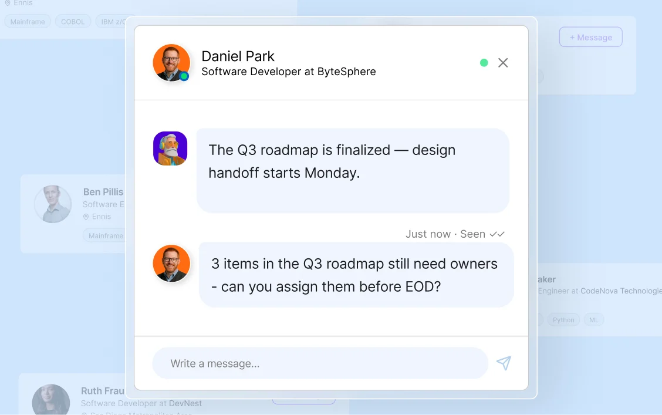Select the Daniel Park name heading
Image resolution: width=662 pixels, height=415 pixels.
pos(238,56)
